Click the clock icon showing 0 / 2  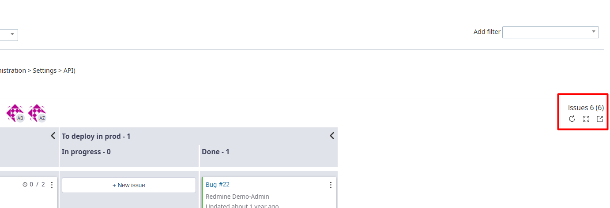click(x=25, y=185)
